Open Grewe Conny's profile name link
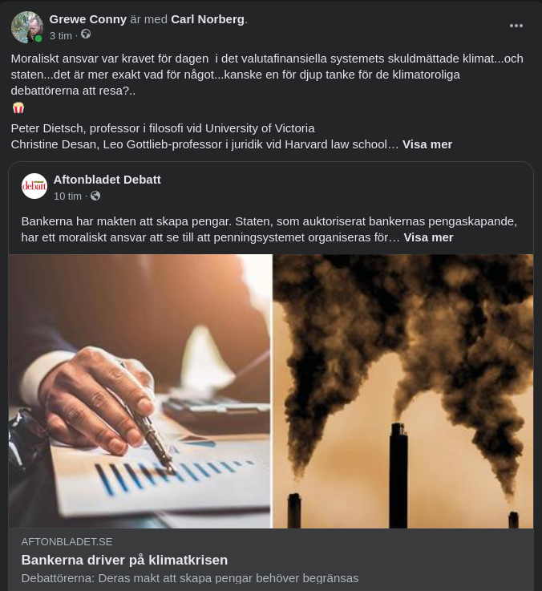The width and height of the screenshot is (542, 591). [x=87, y=18]
